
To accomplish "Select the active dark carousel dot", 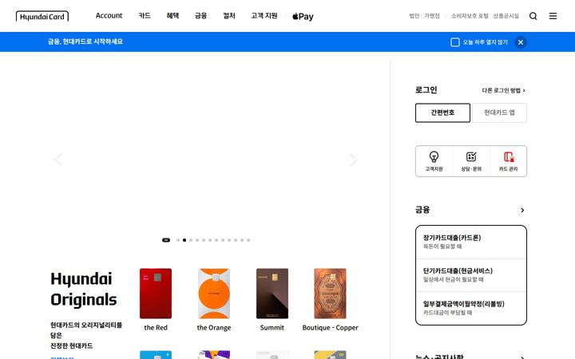I will pyautogui.click(x=184, y=240).
